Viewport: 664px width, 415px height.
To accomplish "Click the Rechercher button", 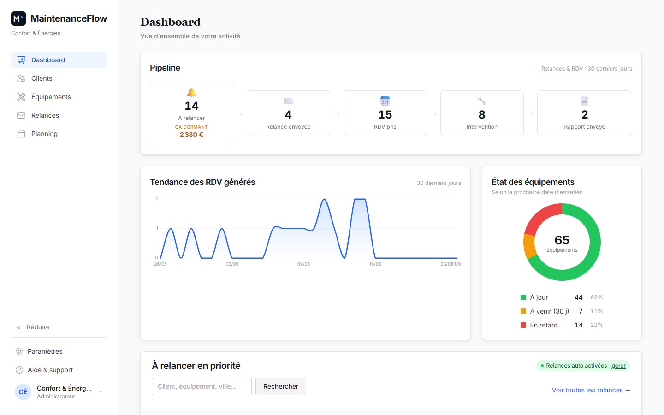I will (281, 386).
